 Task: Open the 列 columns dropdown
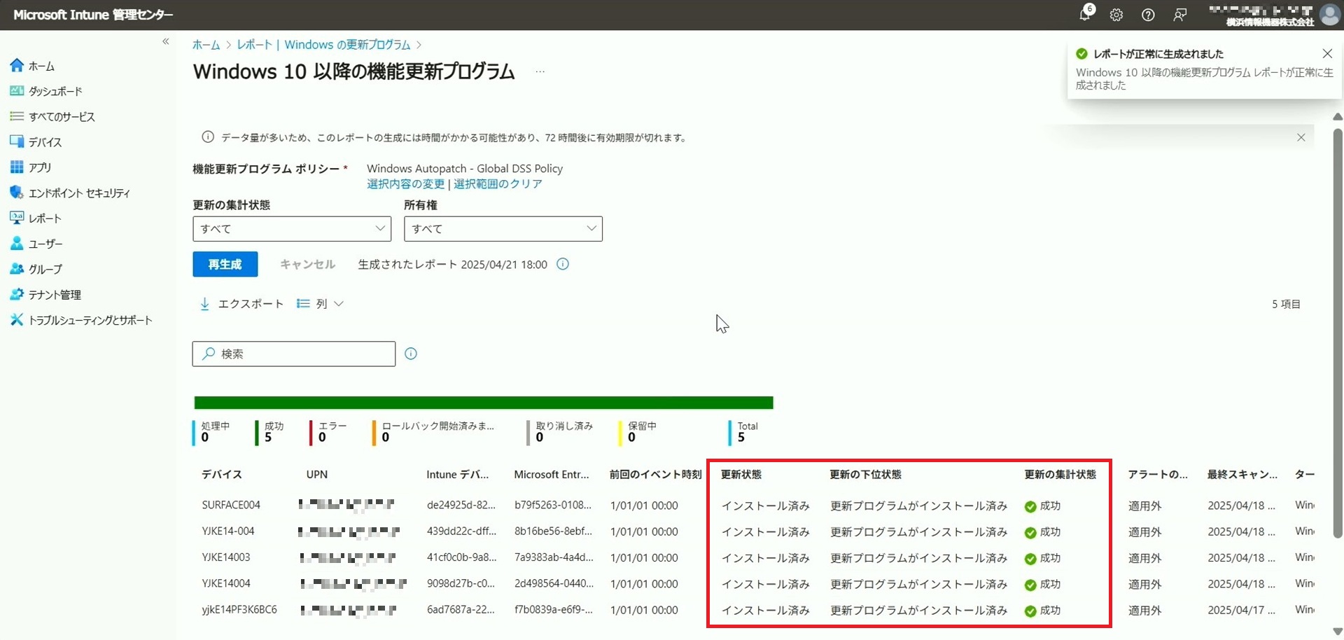321,304
